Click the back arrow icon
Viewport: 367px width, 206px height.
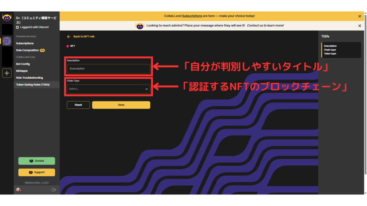click(x=68, y=37)
